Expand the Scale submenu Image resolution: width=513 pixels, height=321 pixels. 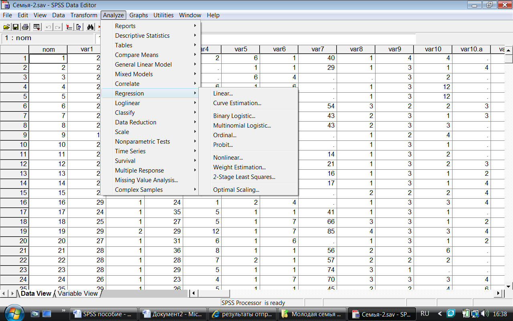click(x=150, y=132)
